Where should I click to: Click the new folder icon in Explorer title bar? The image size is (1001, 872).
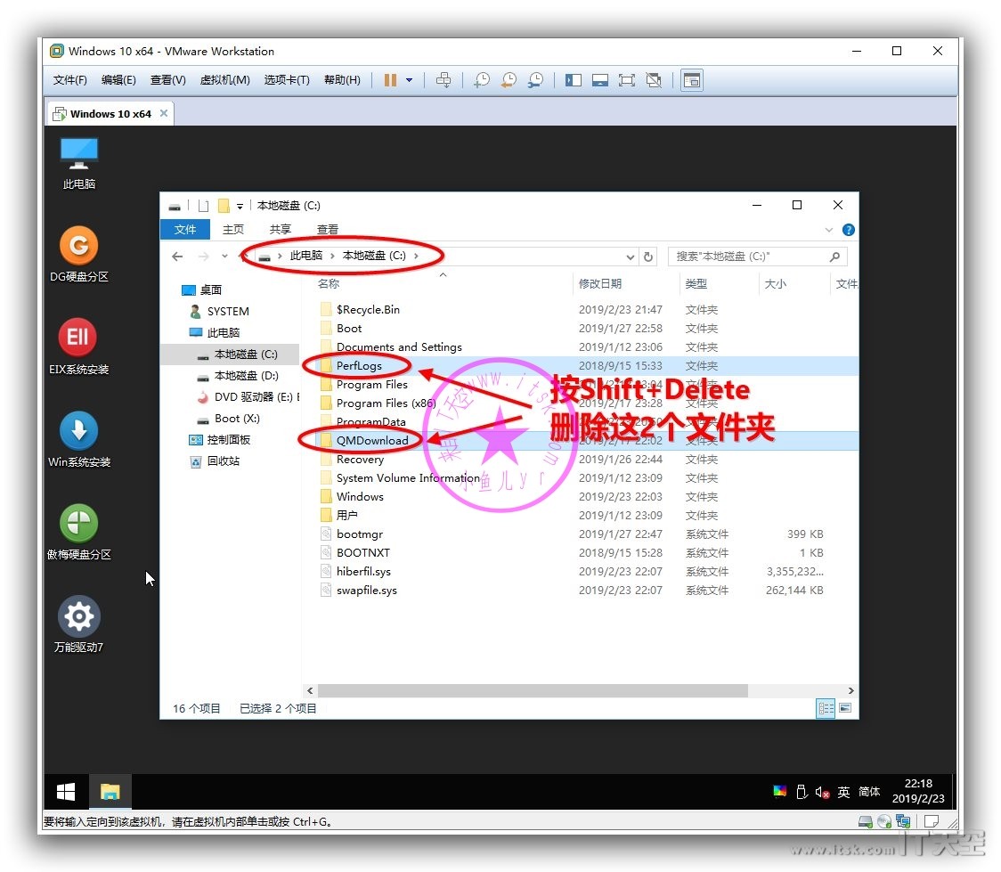point(224,206)
